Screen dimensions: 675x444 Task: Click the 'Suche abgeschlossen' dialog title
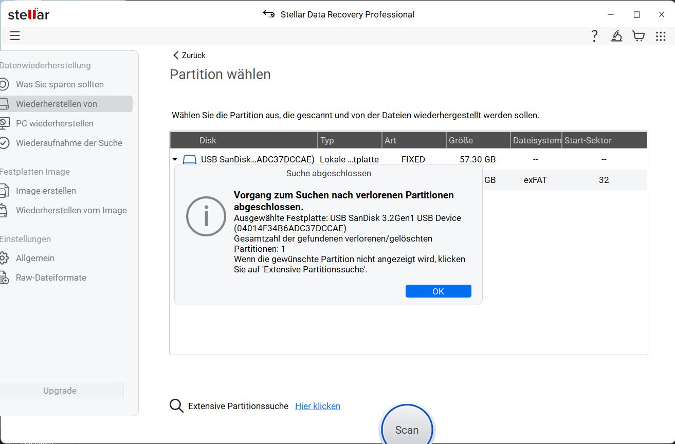tap(329, 173)
